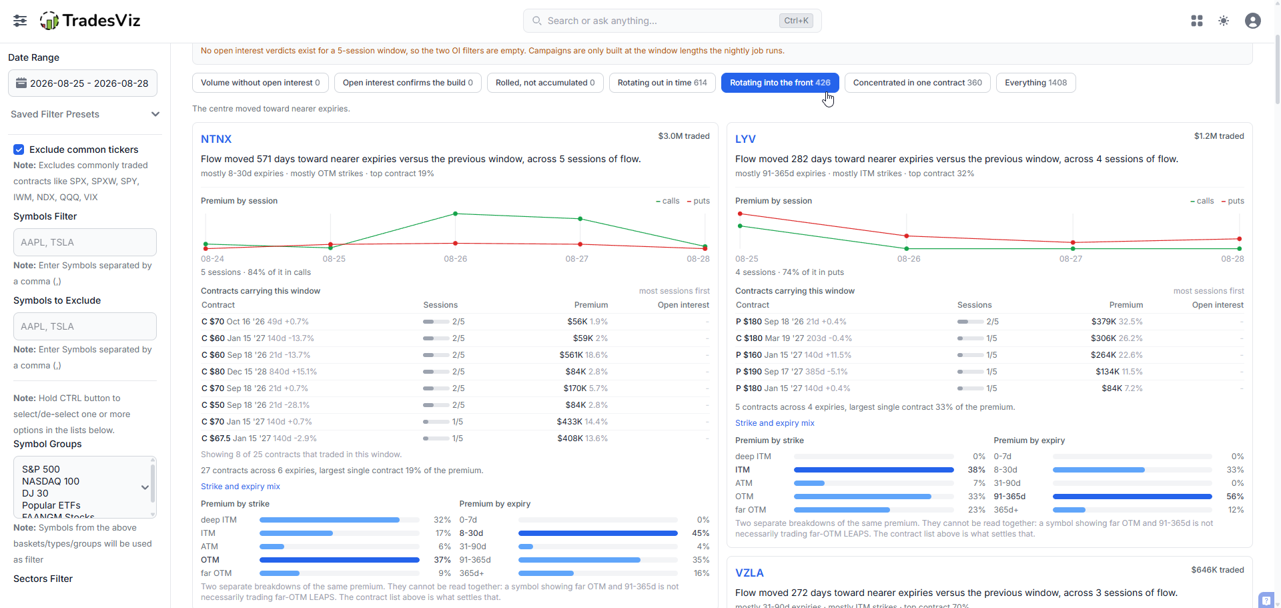Click LYV contract P $180 Sep 18 '26

pos(791,322)
